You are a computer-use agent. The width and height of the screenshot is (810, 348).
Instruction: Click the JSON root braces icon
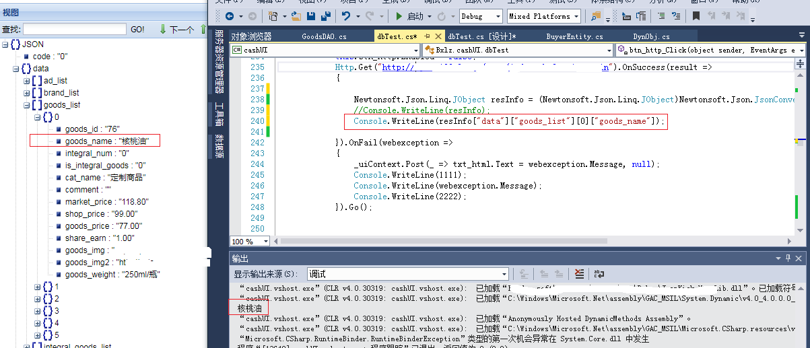tap(15, 44)
